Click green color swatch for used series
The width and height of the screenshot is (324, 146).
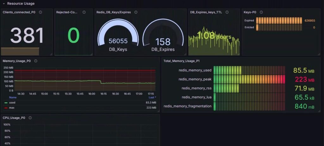tap(6, 103)
